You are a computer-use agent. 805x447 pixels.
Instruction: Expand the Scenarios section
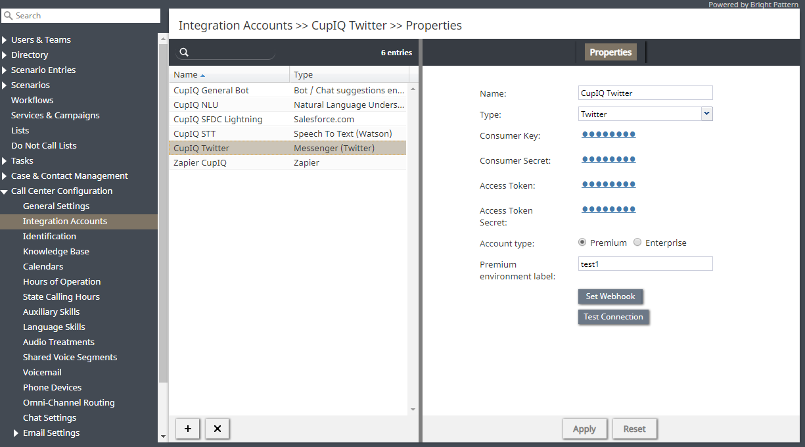point(5,85)
